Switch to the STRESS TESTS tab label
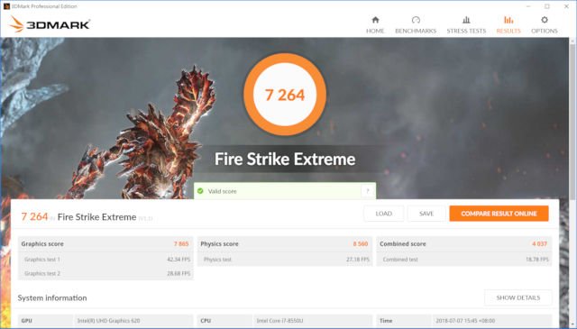Screen dimensions: 577x329 [466, 31]
